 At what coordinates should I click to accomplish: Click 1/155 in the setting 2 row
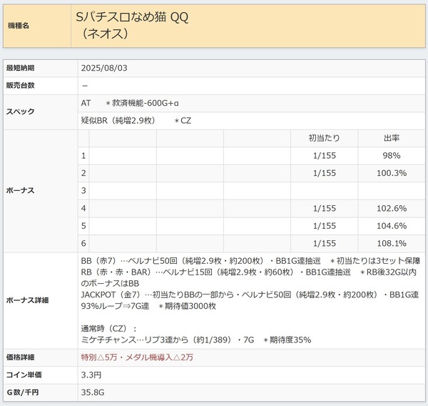pos(325,173)
